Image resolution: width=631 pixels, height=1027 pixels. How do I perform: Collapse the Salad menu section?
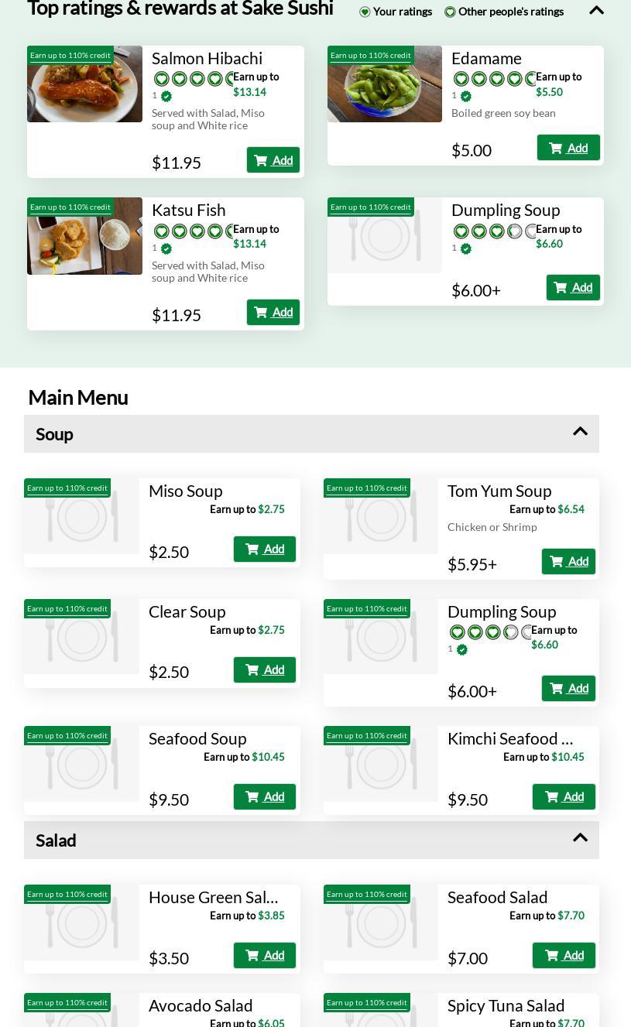[580, 838]
